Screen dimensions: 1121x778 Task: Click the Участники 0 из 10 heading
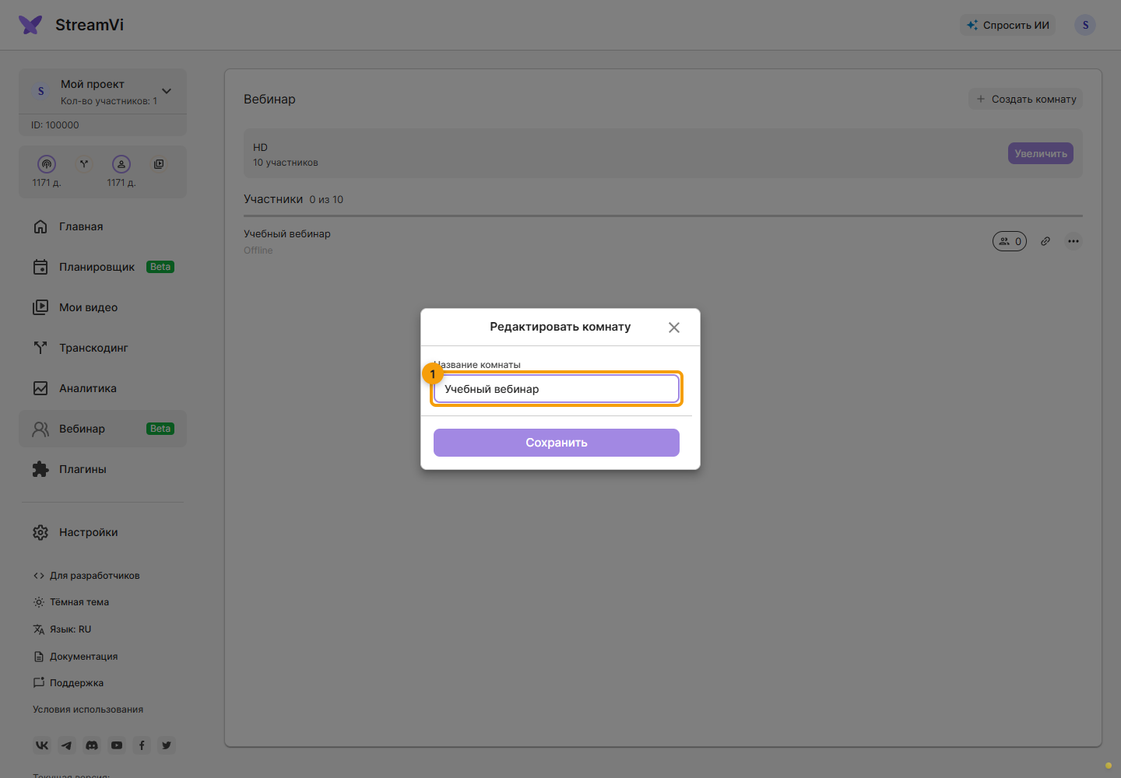(x=293, y=199)
